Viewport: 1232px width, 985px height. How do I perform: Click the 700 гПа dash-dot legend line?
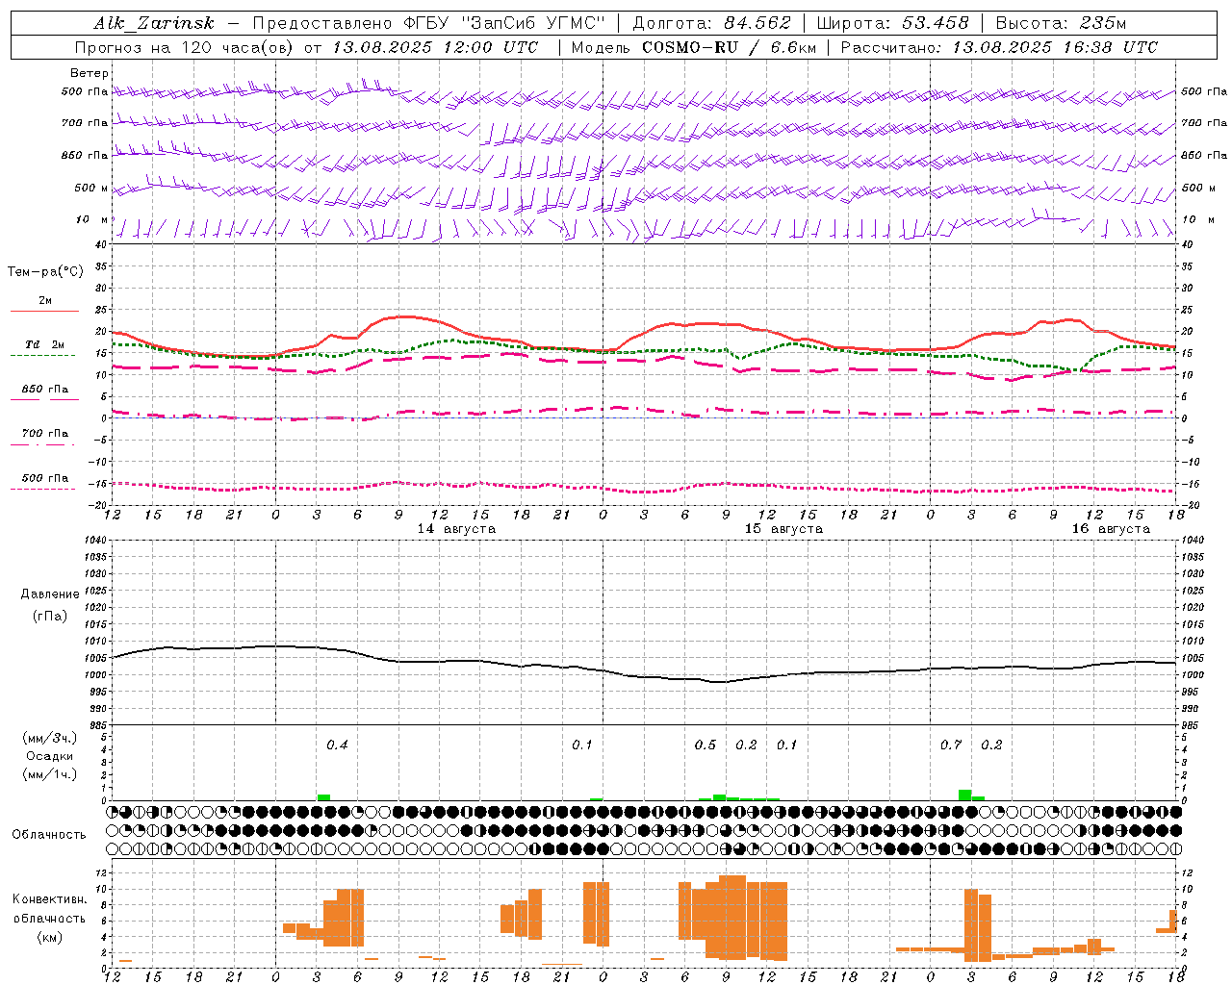coord(43,444)
